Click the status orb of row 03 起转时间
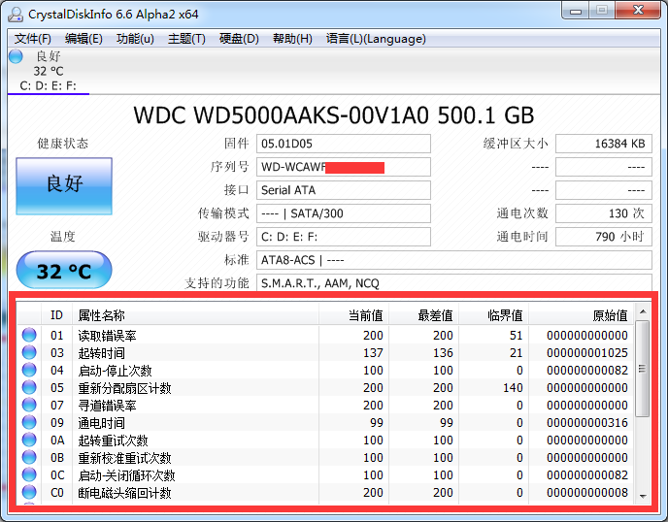The width and height of the screenshot is (668, 522). coord(29,352)
